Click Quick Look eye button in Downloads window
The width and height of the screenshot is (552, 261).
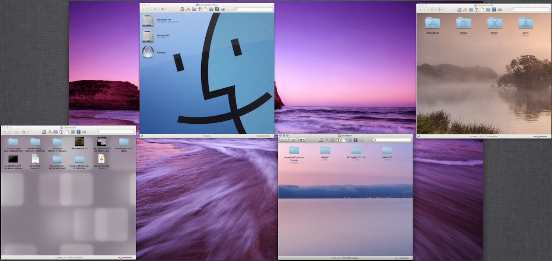point(17,132)
